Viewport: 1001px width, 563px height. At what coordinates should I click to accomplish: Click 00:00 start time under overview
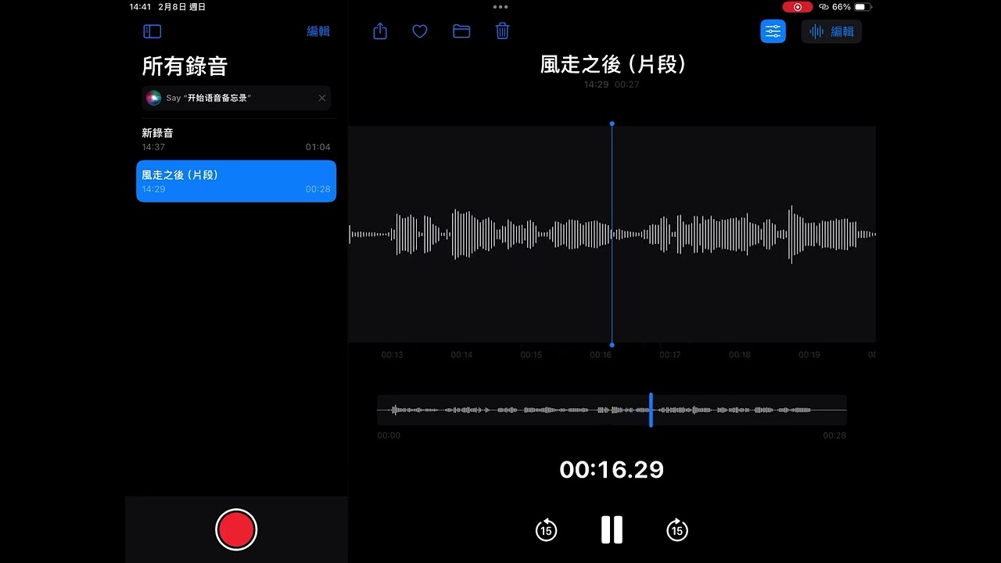pos(389,436)
